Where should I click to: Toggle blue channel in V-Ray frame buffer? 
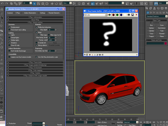[x=121, y=15]
